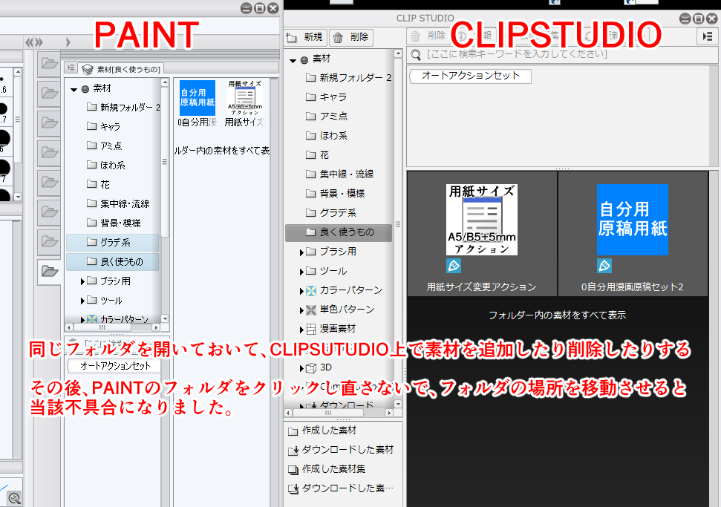Screen dimensions: 721x507
Task: Click left arrow of PAINT tree horizontal scrollbar
Action: (69, 328)
